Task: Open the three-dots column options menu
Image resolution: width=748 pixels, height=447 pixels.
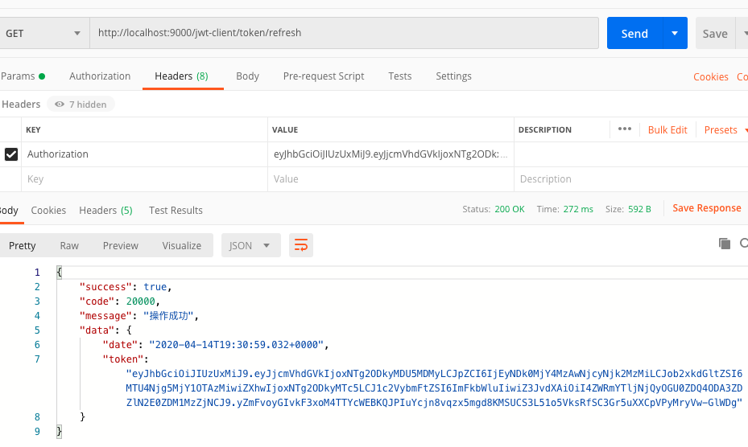Action: [624, 129]
